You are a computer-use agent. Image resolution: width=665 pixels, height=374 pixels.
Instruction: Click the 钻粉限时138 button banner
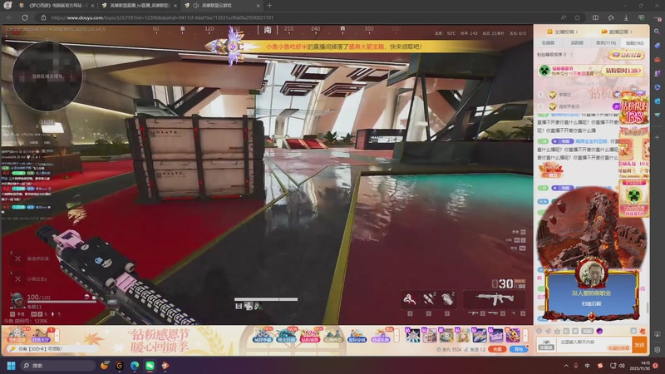[x=623, y=71]
